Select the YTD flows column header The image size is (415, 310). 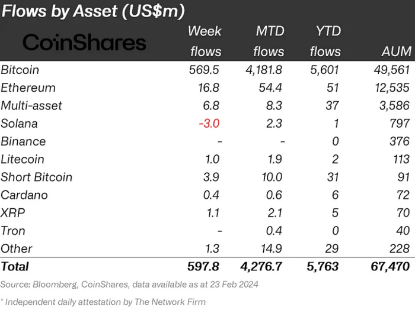click(325, 41)
